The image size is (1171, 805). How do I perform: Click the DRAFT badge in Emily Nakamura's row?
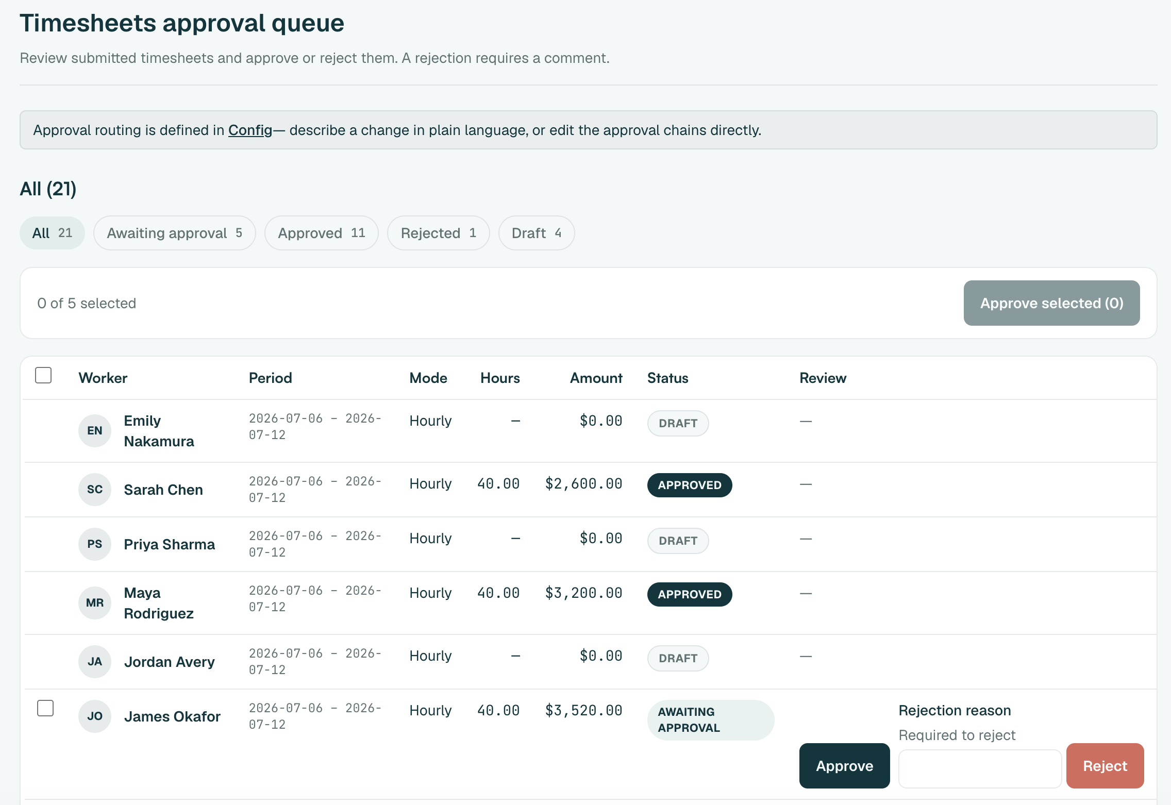pyautogui.click(x=678, y=423)
